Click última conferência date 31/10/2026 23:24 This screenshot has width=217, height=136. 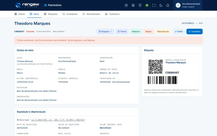[25, 82]
